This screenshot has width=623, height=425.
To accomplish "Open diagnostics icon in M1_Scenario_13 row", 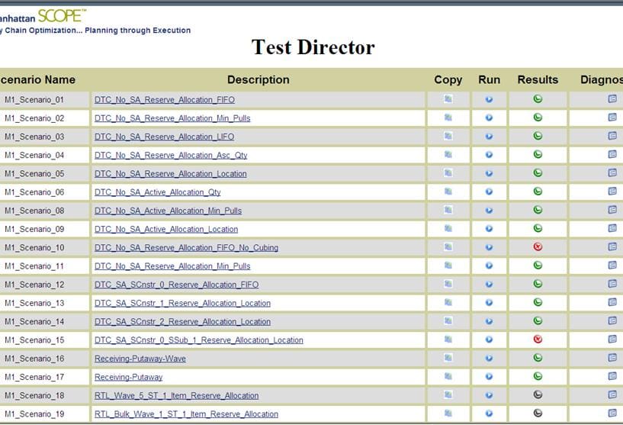I will pos(612,302).
